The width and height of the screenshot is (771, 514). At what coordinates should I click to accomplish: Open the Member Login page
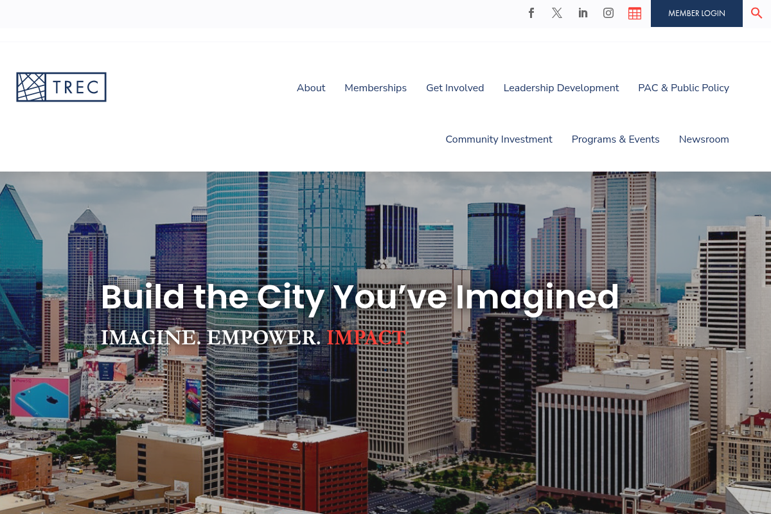[696, 13]
